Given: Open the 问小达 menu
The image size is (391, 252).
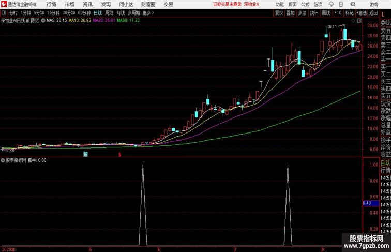Looking at the screenshot, I should pos(126,4).
